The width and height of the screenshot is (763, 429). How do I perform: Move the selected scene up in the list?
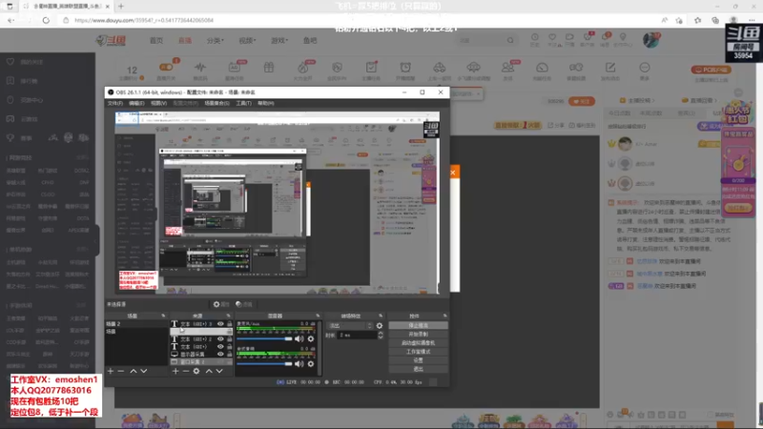coord(133,371)
